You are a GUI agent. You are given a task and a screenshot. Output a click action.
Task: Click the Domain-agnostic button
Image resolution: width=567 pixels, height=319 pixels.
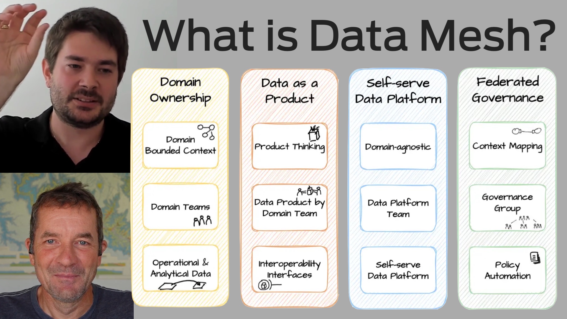click(x=397, y=146)
